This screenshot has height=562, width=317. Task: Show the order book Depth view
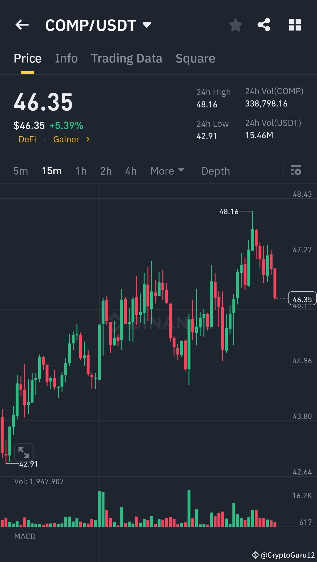click(x=216, y=171)
